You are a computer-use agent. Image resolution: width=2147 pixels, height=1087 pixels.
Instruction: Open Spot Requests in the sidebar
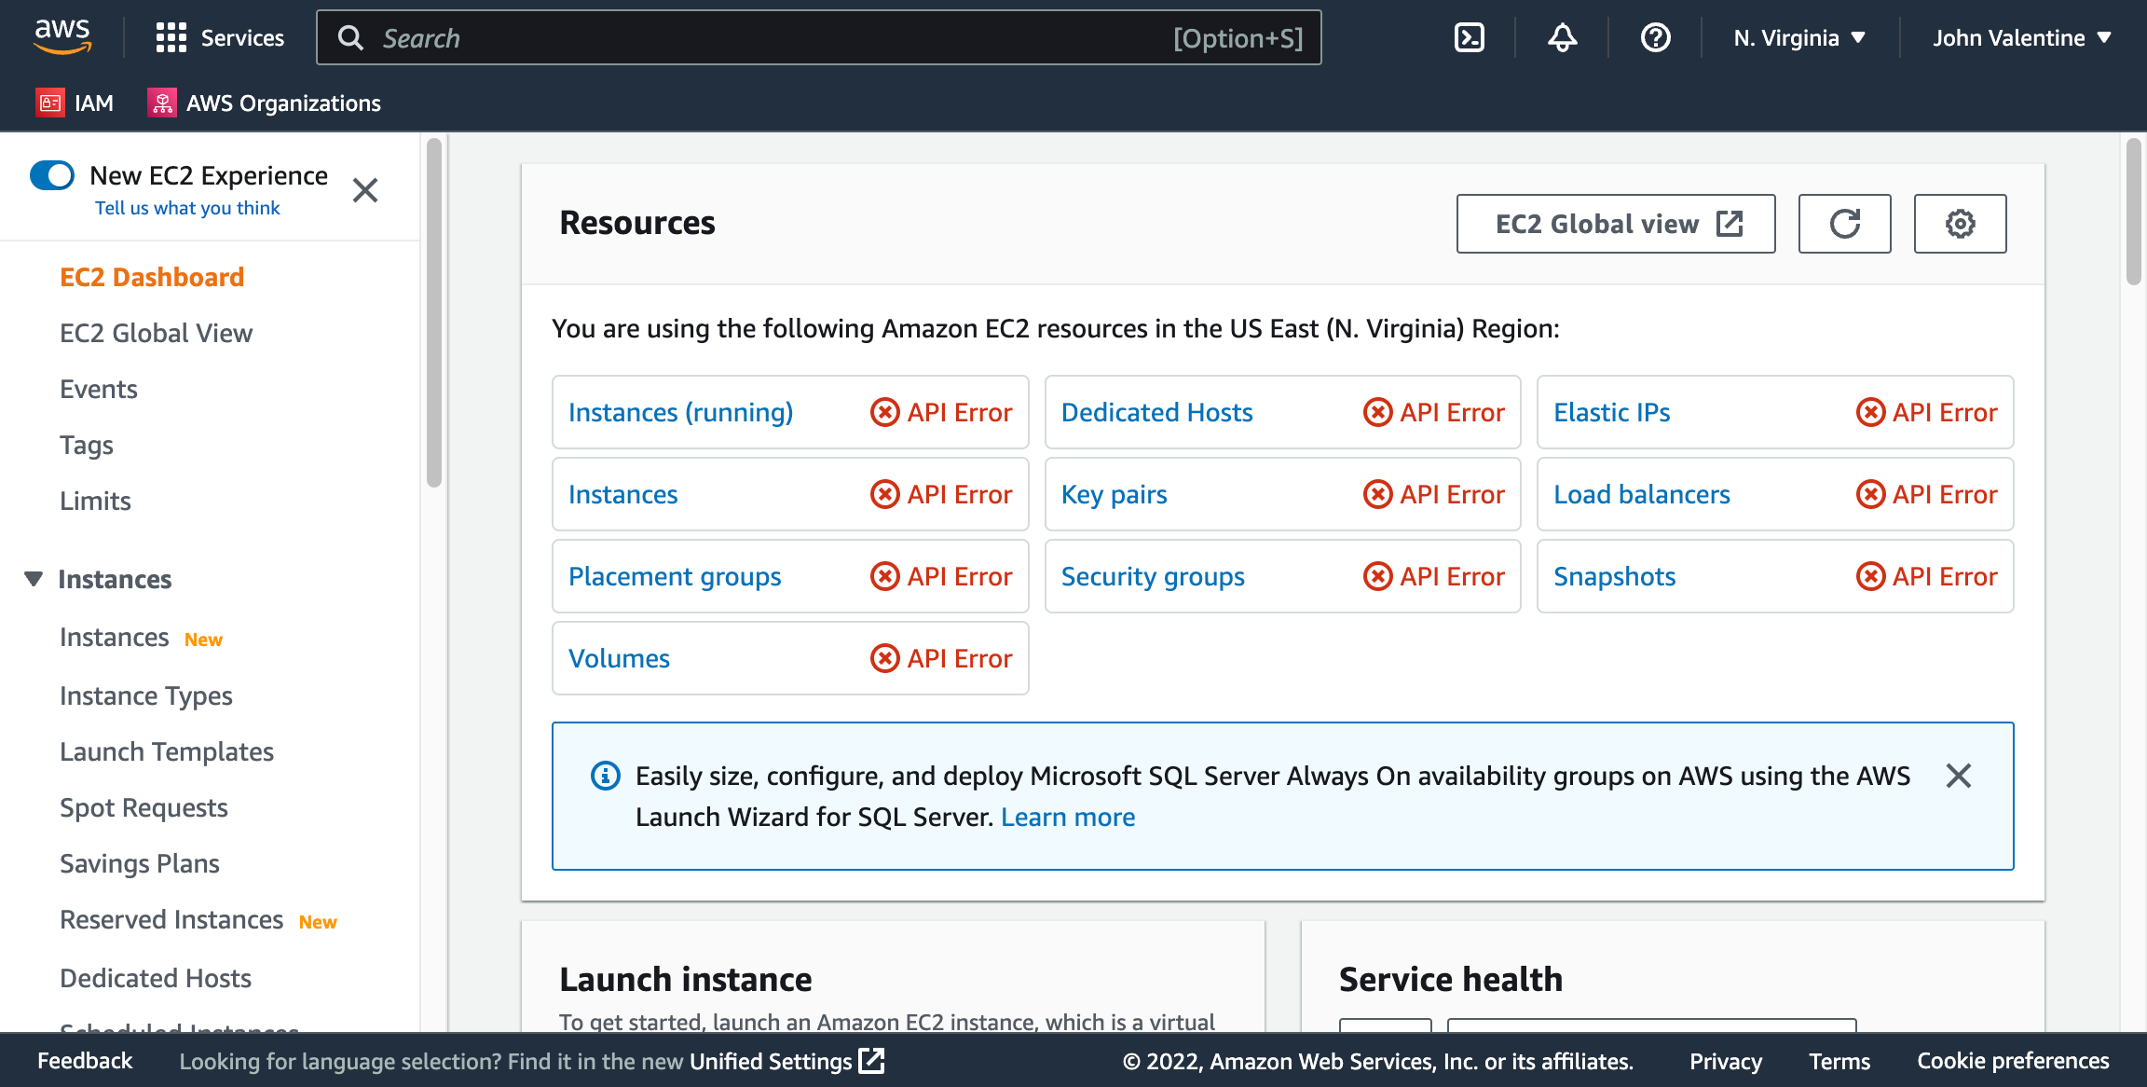144,807
